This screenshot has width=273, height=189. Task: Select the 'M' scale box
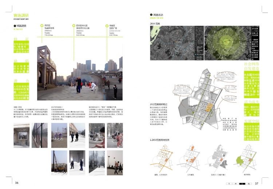click(236, 184)
